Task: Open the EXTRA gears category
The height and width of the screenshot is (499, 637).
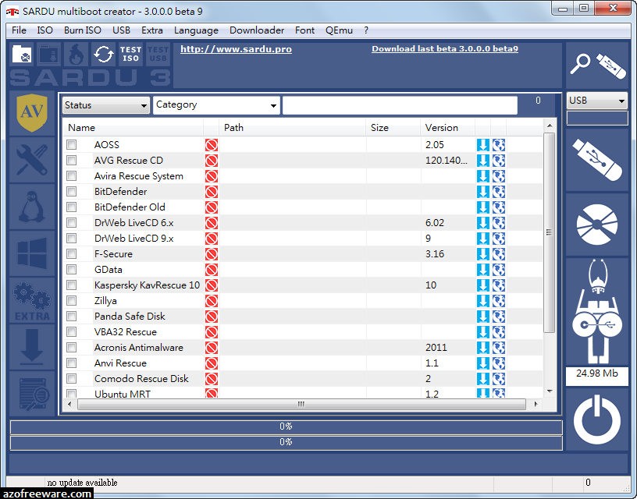Action: point(32,301)
